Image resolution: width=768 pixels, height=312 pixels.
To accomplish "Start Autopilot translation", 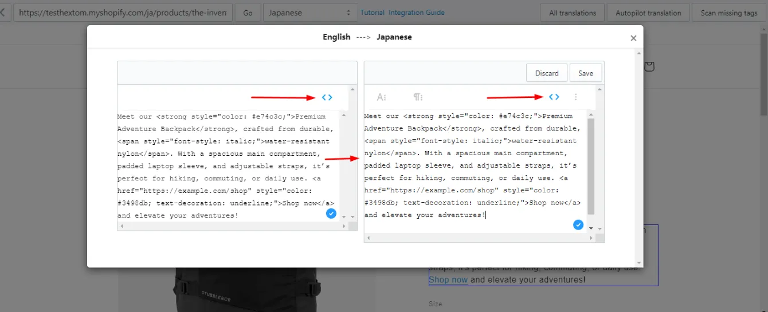I will [648, 13].
